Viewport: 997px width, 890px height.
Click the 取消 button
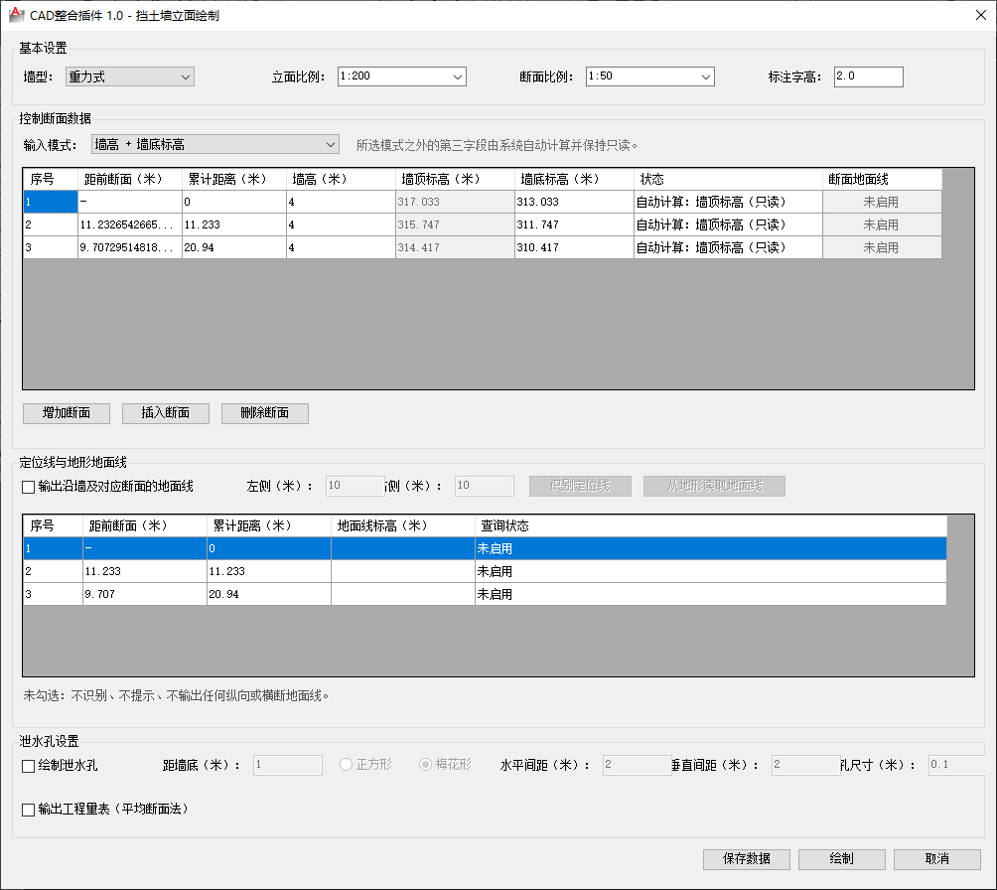click(x=937, y=859)
